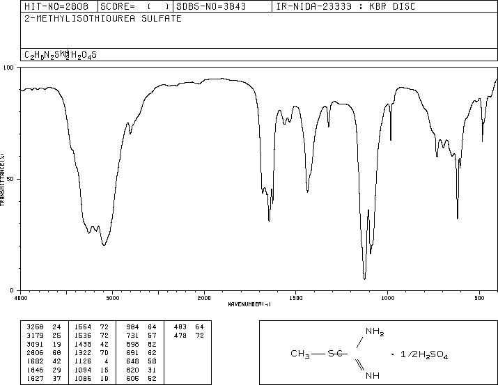Click the TRANSMITTANCE axis title
The width and height of the screenshot is (498, 385).
(x=2, y=179)
